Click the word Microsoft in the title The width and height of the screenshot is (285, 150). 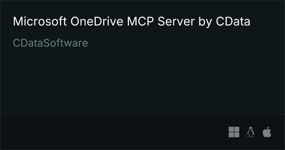point(40,21)
